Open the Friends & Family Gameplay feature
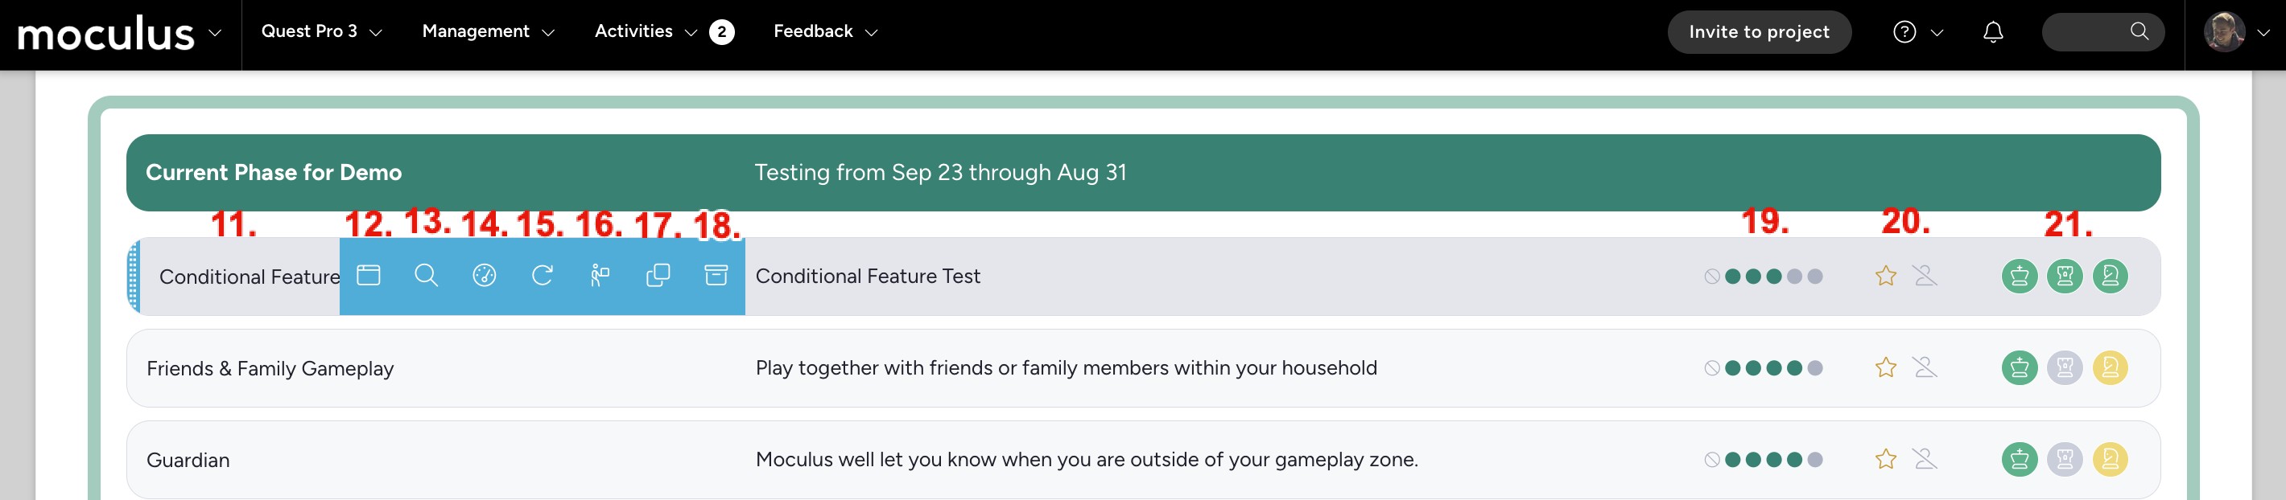The height and width of the screenshot is (500, 2286). click(270, 368)
